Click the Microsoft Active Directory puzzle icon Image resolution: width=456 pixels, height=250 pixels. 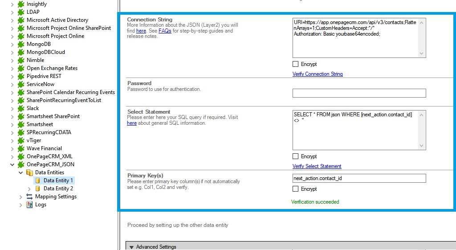[21, 20]
